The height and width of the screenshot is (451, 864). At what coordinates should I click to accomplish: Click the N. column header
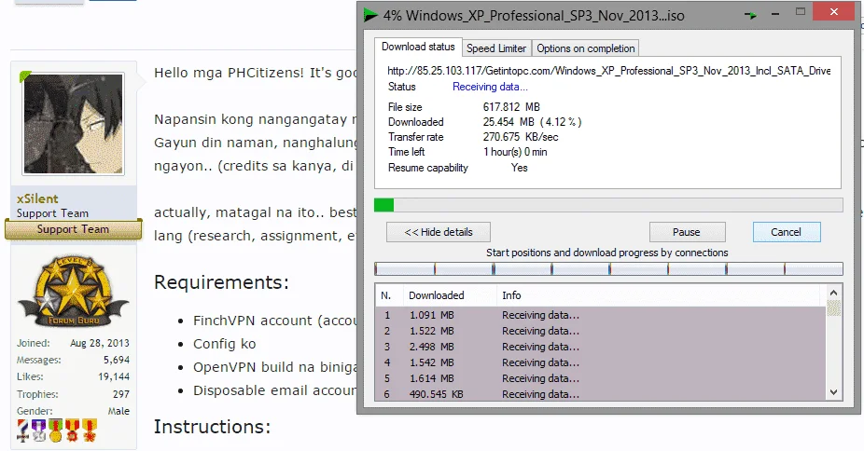[390, 295]
